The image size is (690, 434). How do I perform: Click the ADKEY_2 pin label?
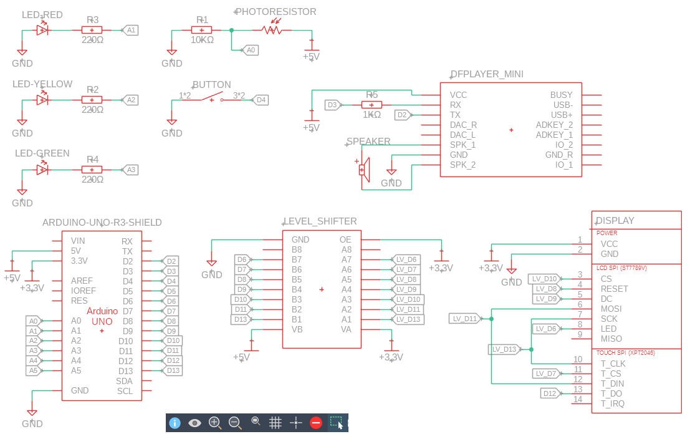click(x=555, y=125)
